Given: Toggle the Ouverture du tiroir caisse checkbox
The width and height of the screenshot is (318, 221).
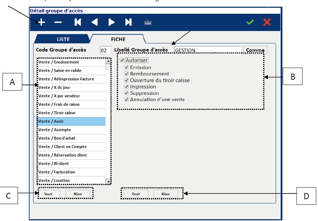Looking at the screenshot, I should [x=127, y=80].
